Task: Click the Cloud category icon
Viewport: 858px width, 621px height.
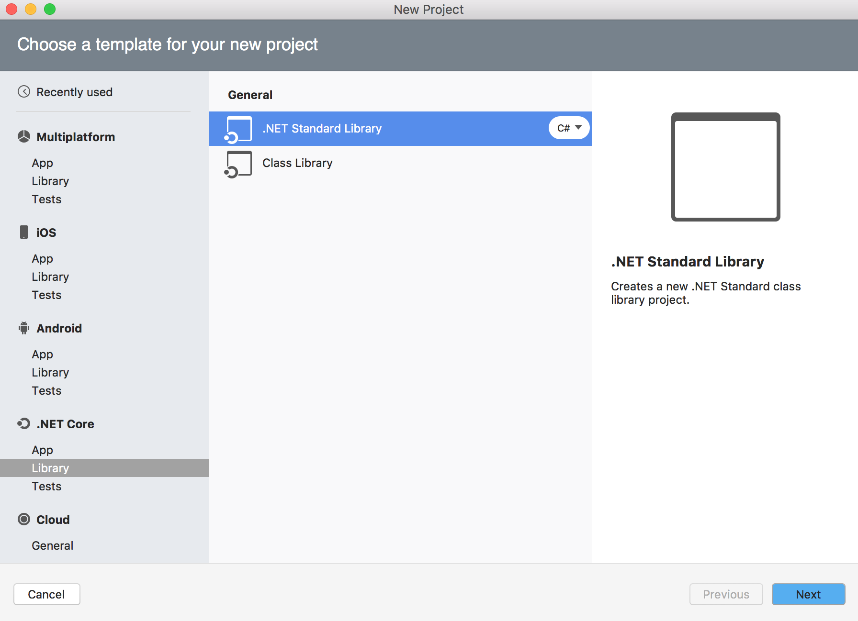Action: coord(24,519)
